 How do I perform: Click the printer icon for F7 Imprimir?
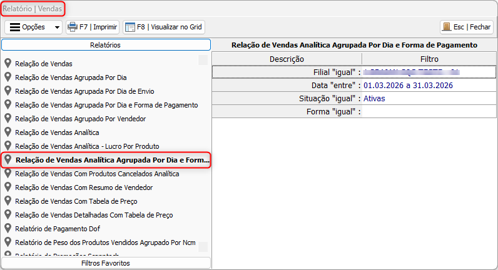point(73,27)
